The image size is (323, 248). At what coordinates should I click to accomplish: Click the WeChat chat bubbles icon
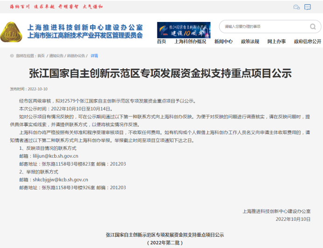[296, 7]
